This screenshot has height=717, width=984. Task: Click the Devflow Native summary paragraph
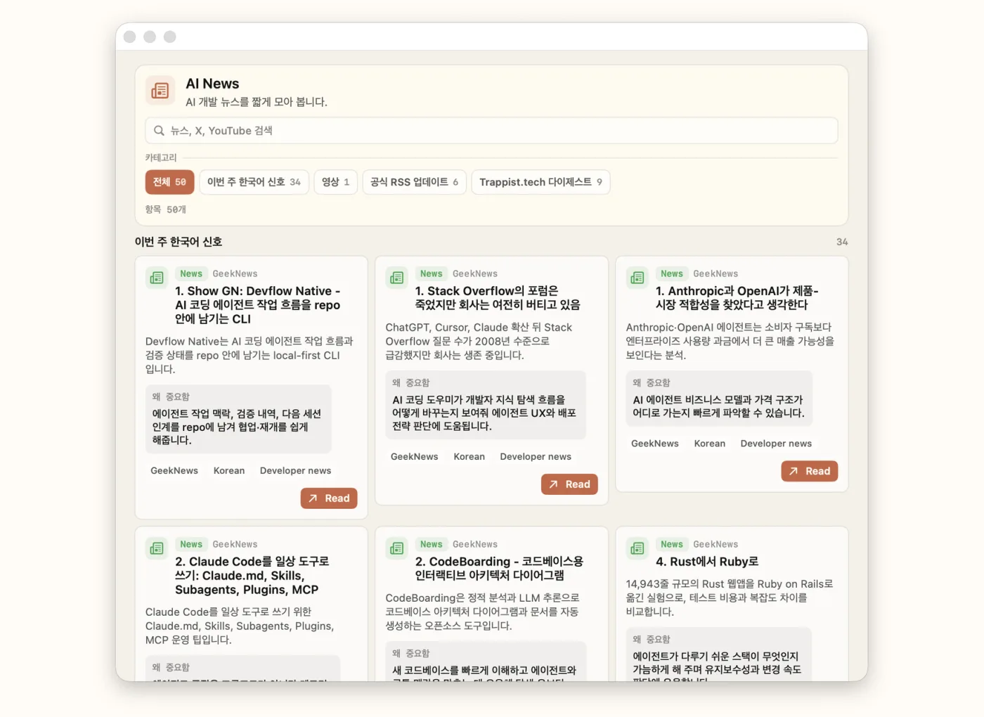[x=250, y=355]
